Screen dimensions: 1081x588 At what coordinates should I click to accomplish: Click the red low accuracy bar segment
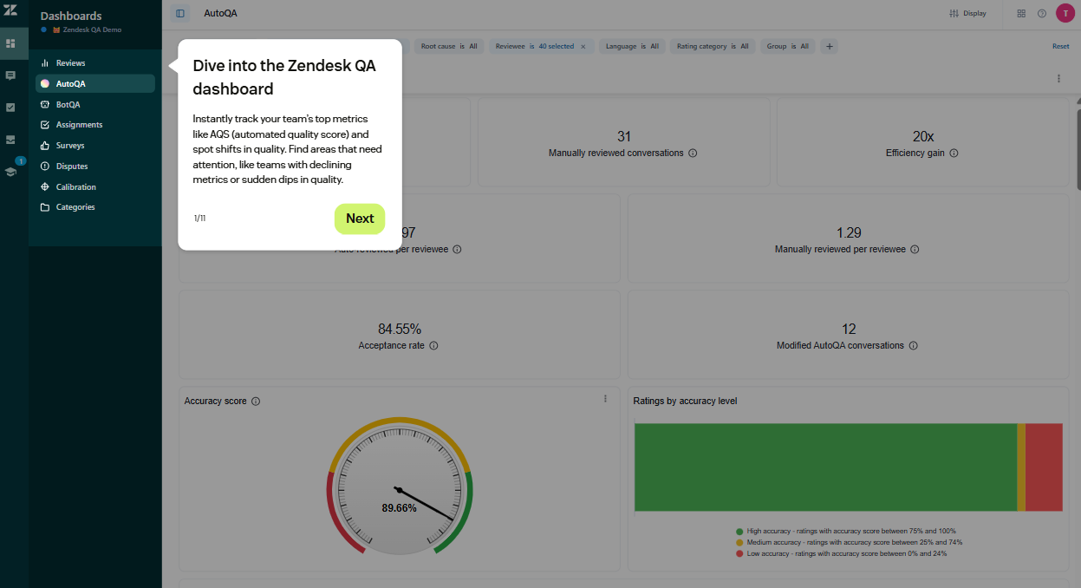point(1044,467)
